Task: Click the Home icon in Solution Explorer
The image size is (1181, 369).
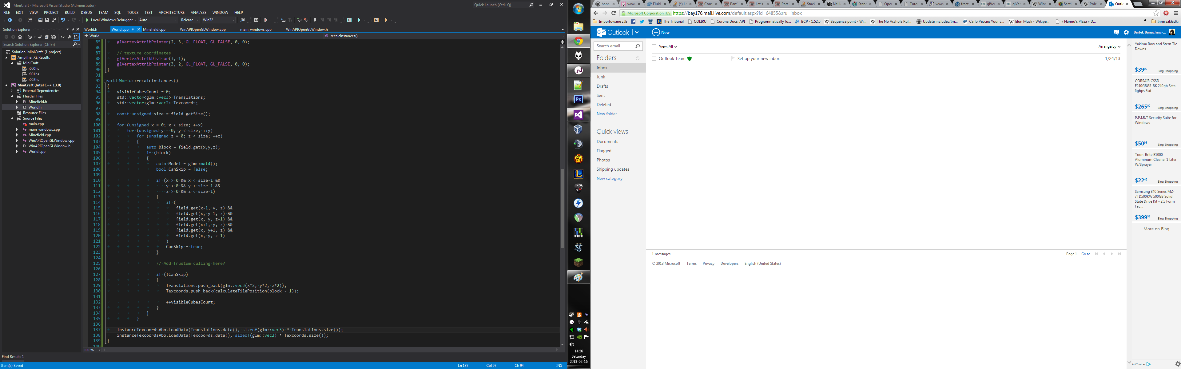Action: point(20,37)
